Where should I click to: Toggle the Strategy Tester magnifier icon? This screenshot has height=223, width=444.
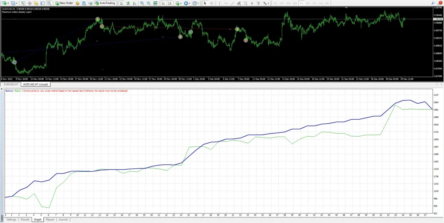[x=49, y=3]
